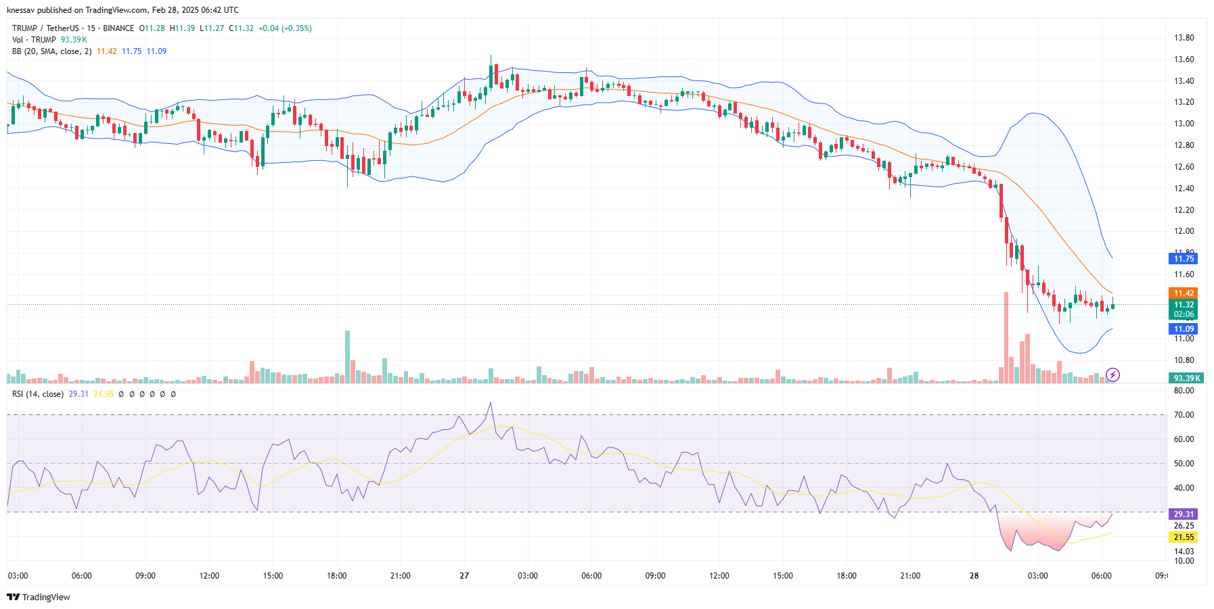Click the yellow '21.55' value in RSI legend
Viewport: 1214px width, 609px height.
coord(104,394)
